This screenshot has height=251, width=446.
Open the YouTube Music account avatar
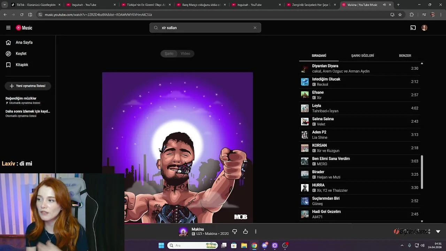424,28
